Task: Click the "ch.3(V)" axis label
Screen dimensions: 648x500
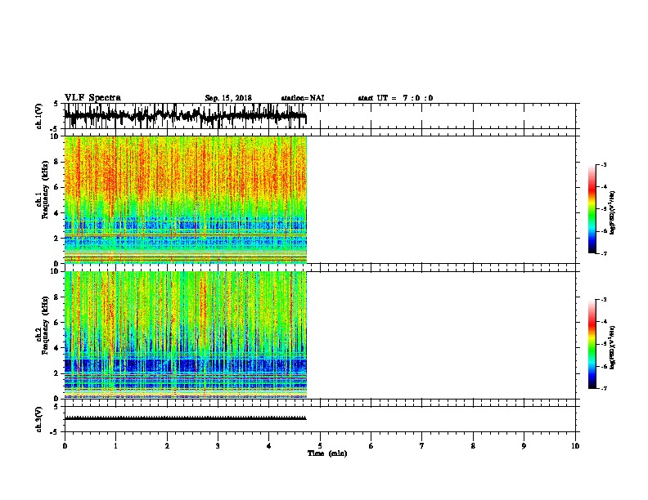Action: coord(38,419)
